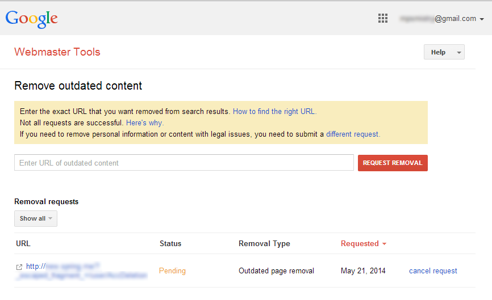Expand the Show all filter dropdown
The width and height of the screenshot is (492, 300).
[35, 218]
